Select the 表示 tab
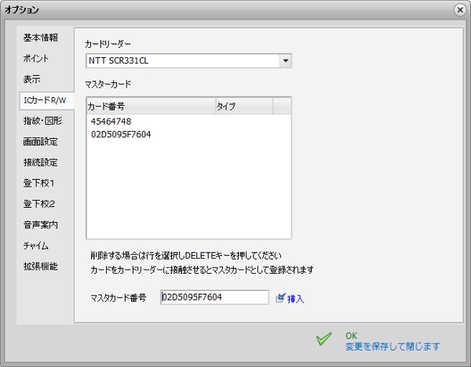Viewport: 471px width, 367px height. point(32,79)
